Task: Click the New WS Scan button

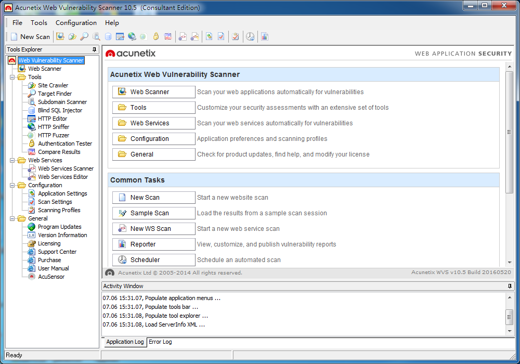Action: click(x=153, y=228)
